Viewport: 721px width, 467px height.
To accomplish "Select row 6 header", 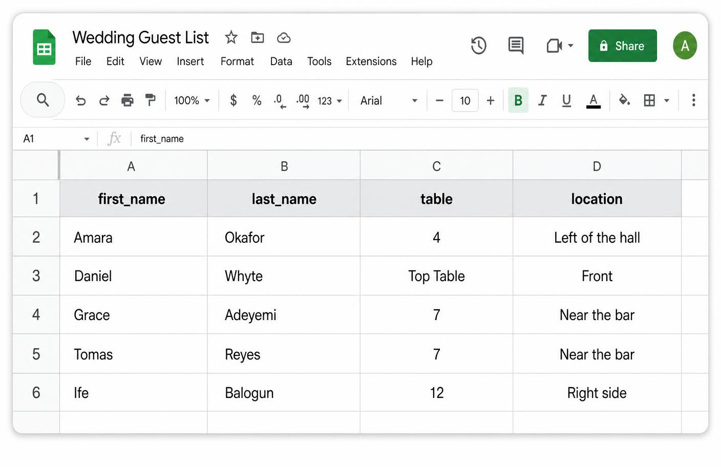I will 36,393.
